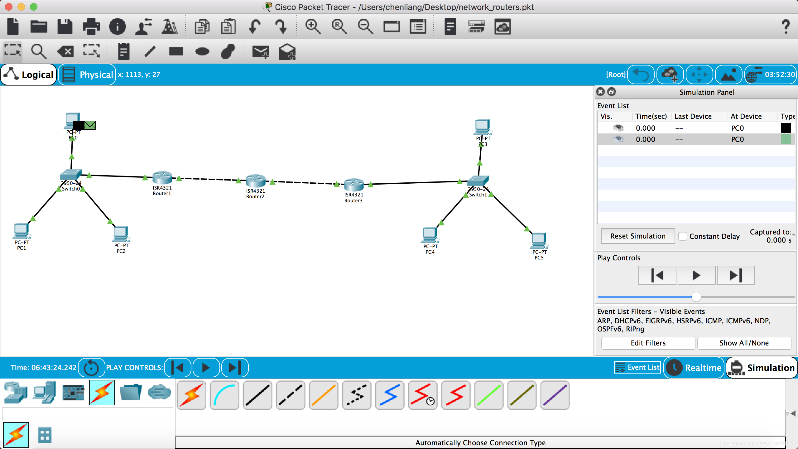Image resolution: width=798 pixels, height=449 pixels.
Task: Click the Print toolbar icon
Action: click(x=91, y=27)
